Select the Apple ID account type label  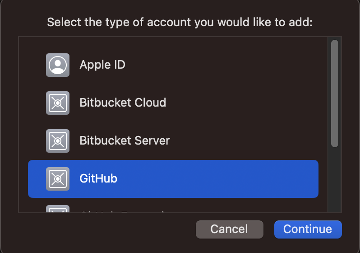point(102,65)
